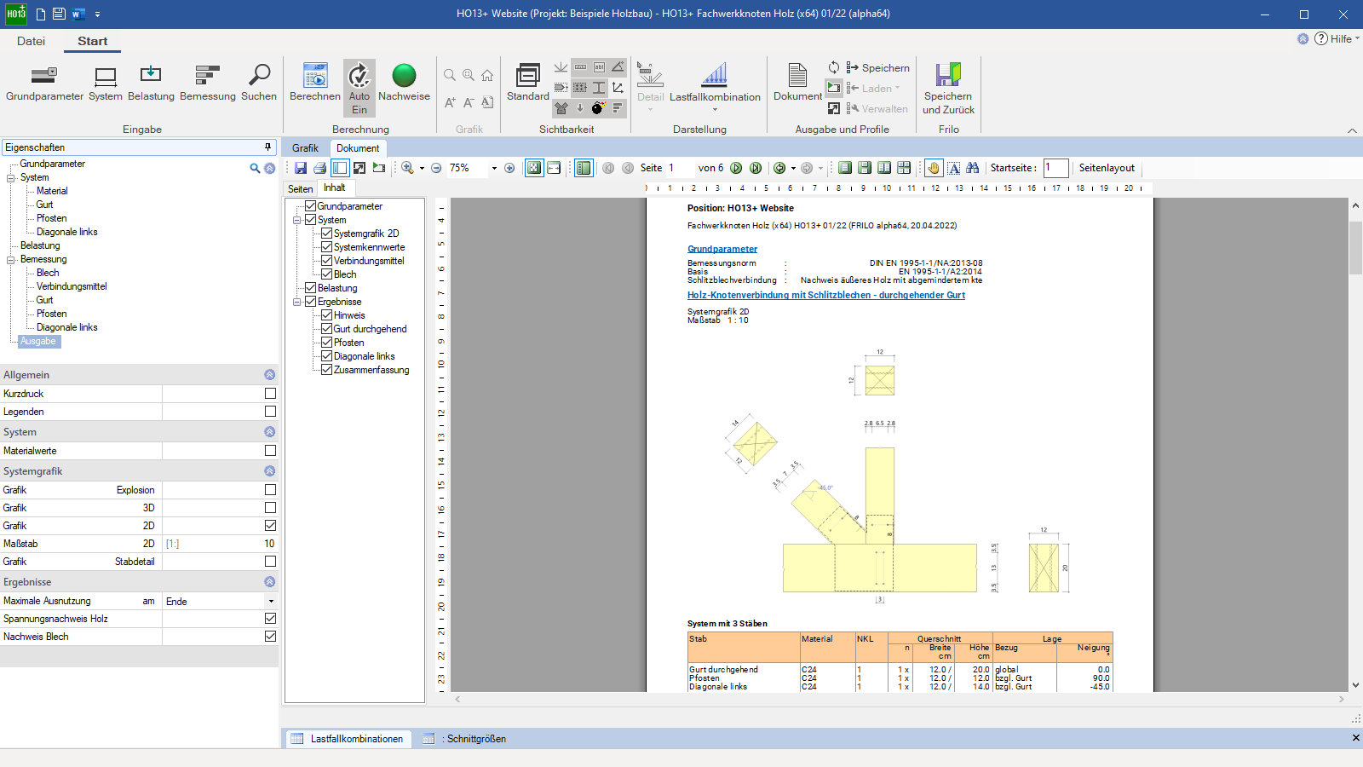The image size is (1363, 767).
Task: Click the refresh profile icon in the Ausgabe group
Action: (834, 67)
